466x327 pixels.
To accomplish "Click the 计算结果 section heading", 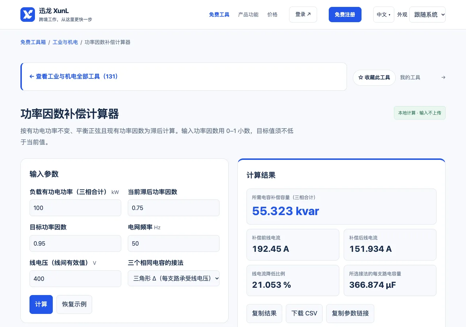I will point(261,175).
